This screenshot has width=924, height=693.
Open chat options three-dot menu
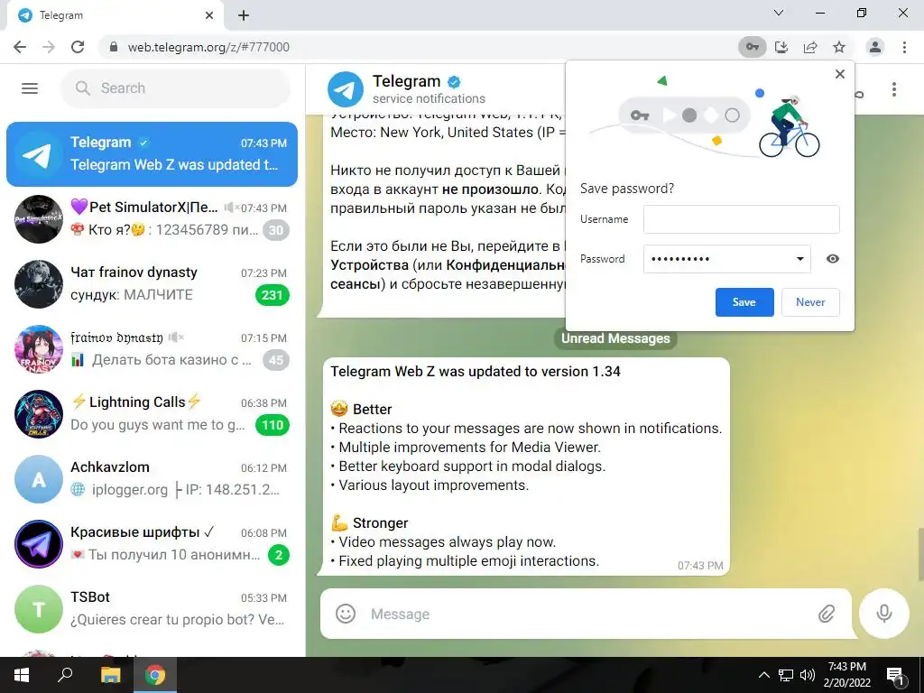click(894, 89)
